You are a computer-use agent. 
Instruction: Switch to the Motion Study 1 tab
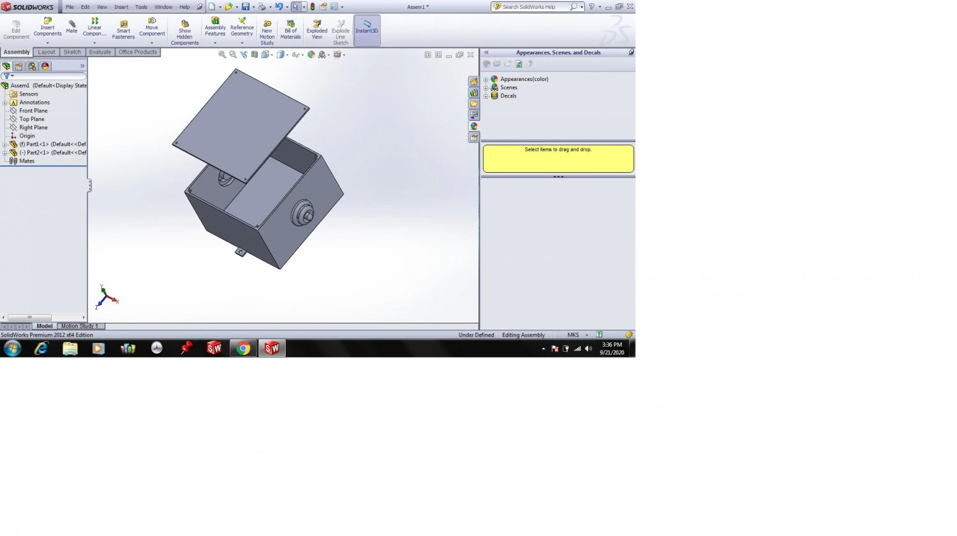coord(80,326)
